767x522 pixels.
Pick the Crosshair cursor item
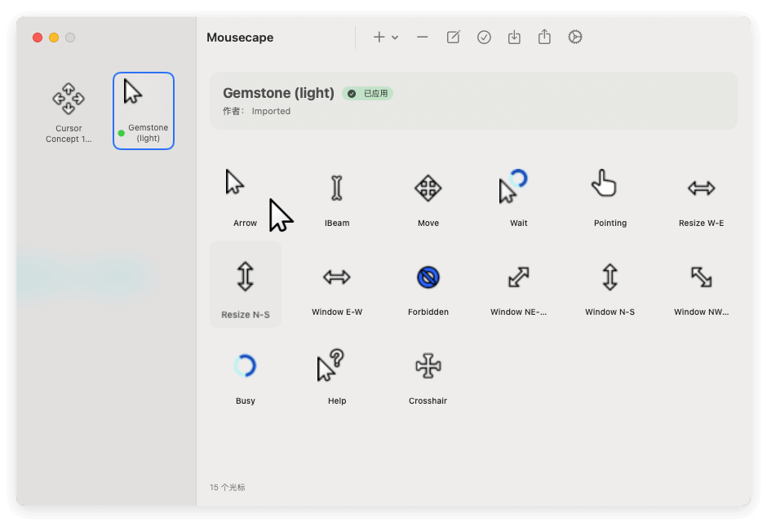(x=428, y=374)
